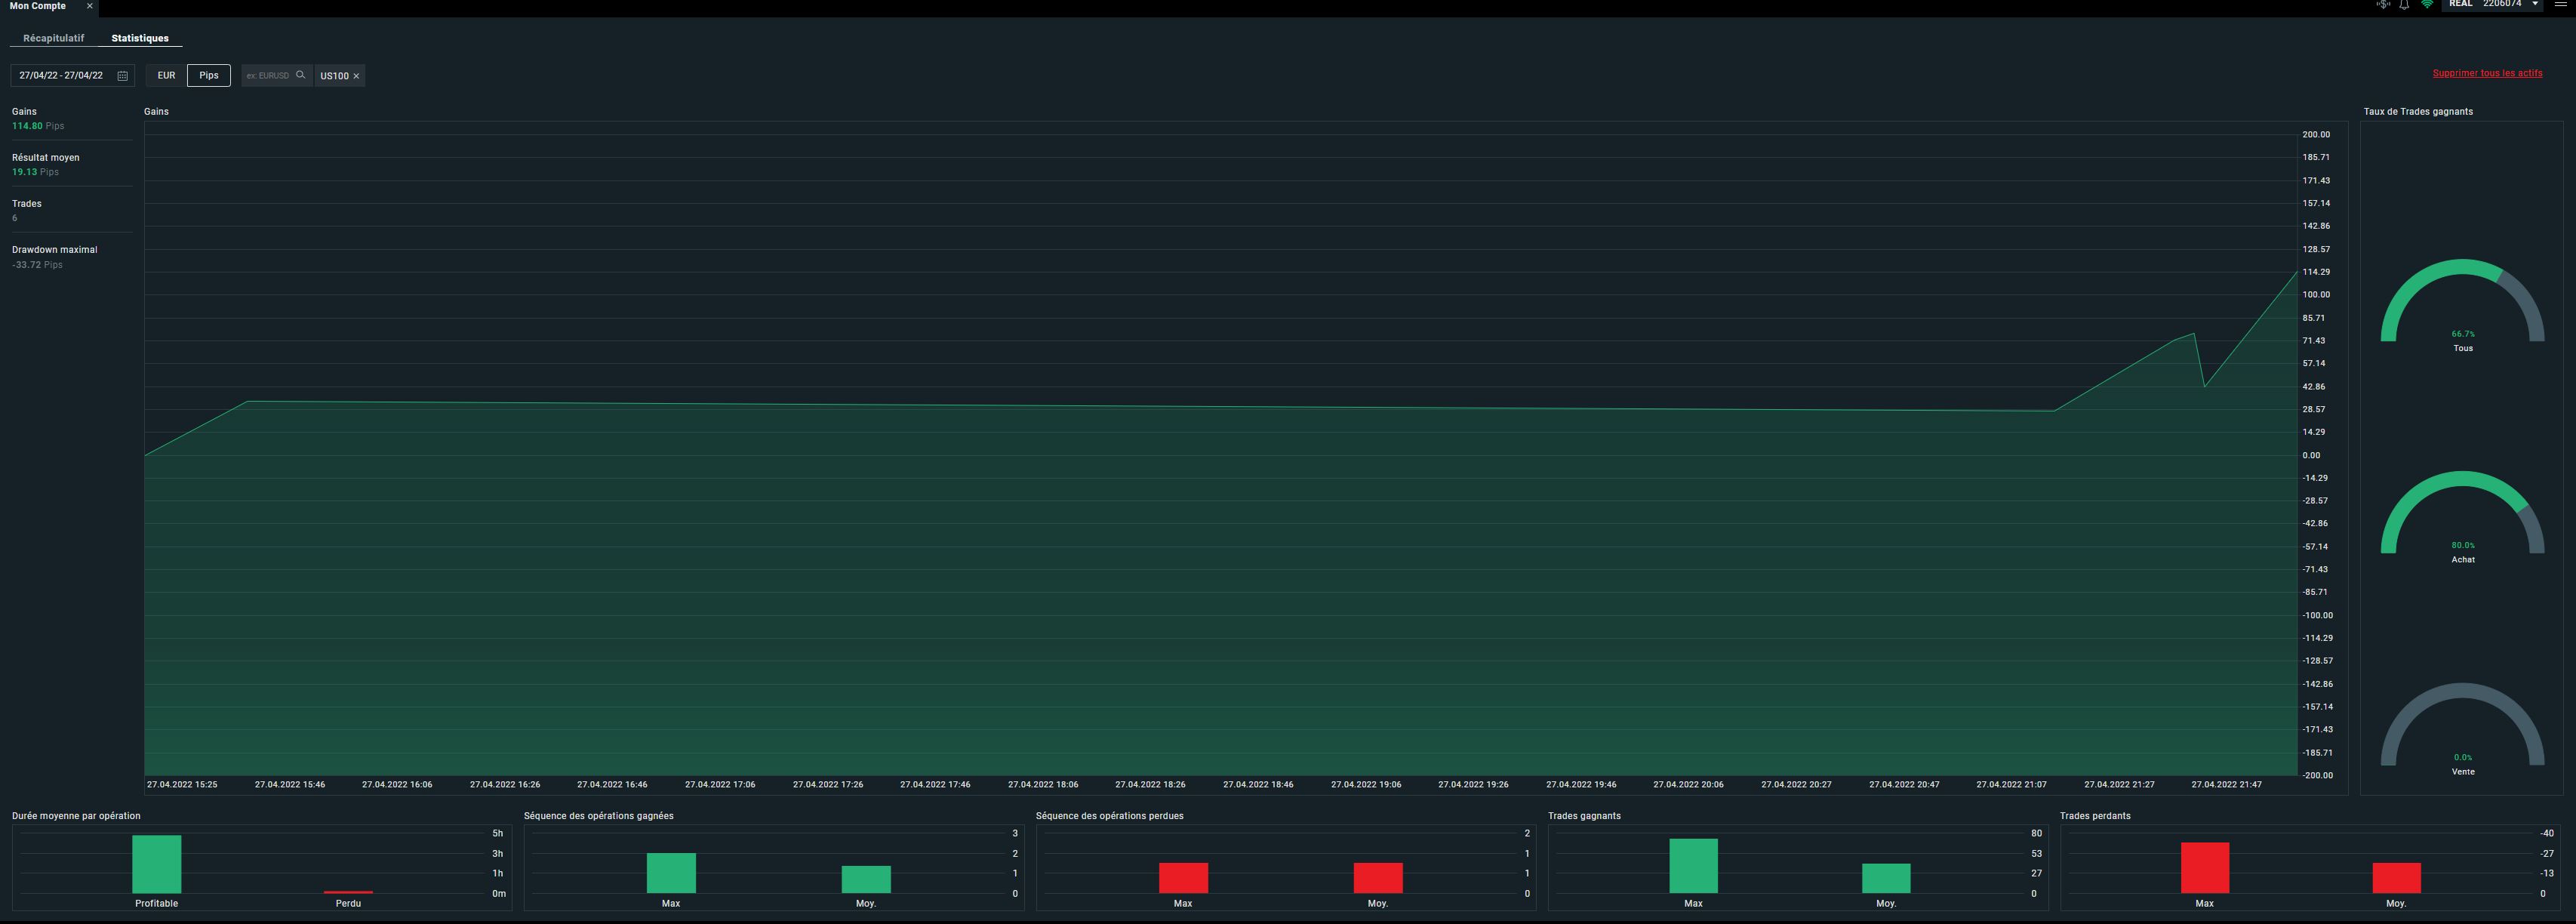Click Supprimer tous les actifs link
Viewport: 2576px width, 924px height.
tap(2487, 73)
